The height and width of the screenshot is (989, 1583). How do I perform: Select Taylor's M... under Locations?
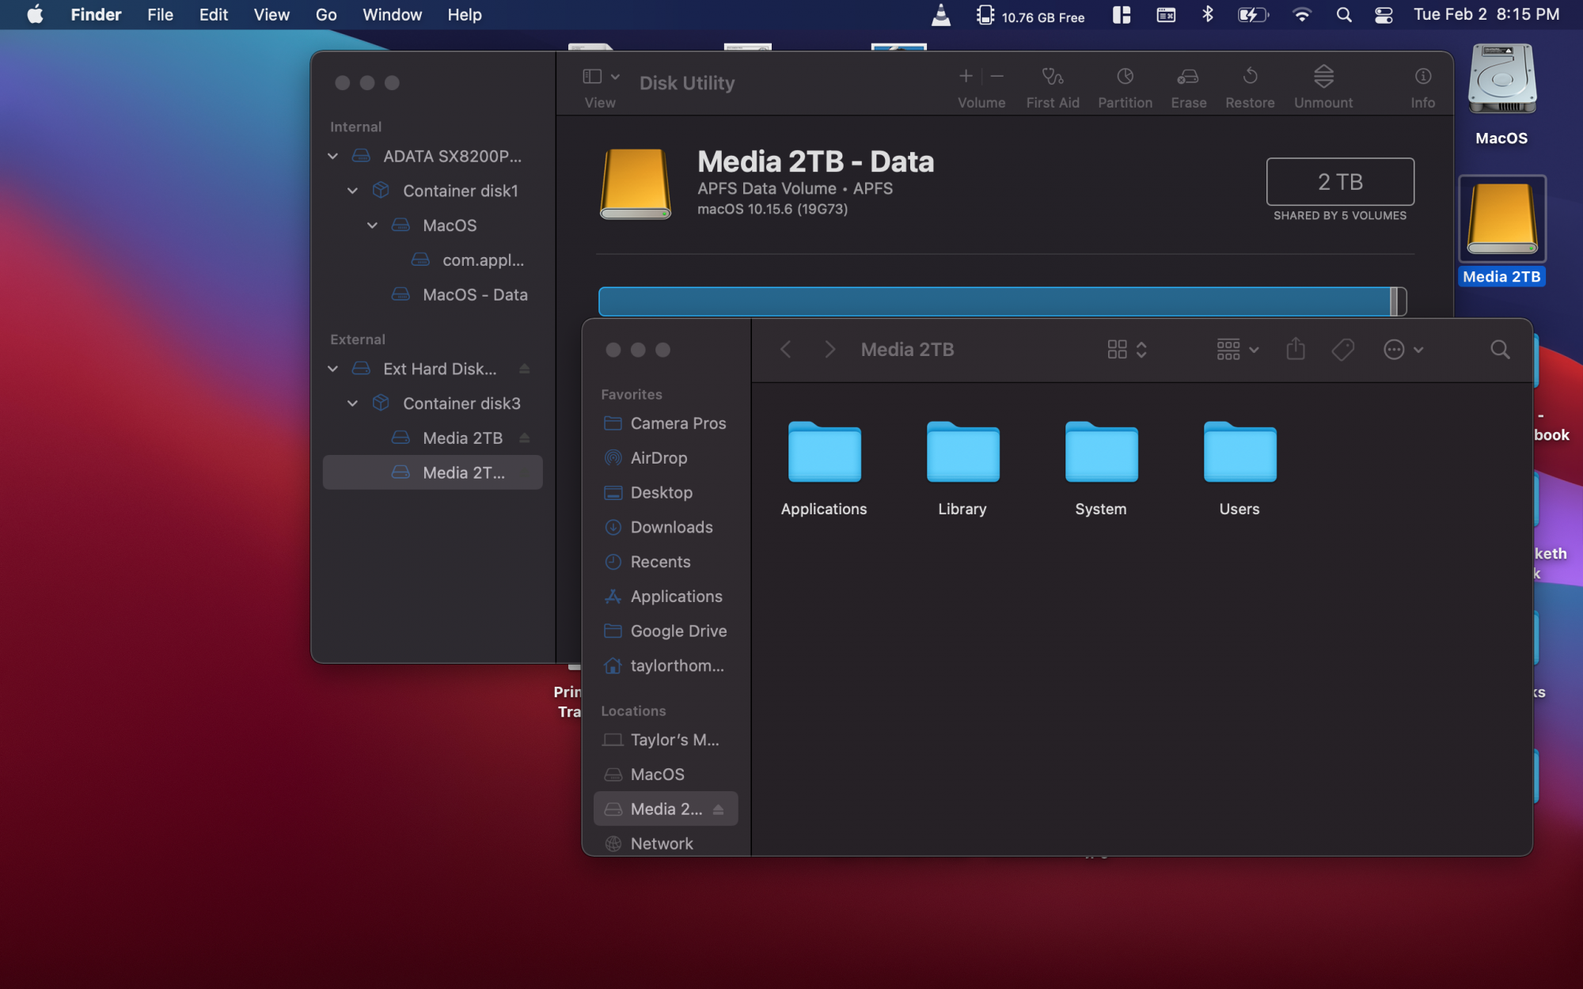tap(665, 740)
